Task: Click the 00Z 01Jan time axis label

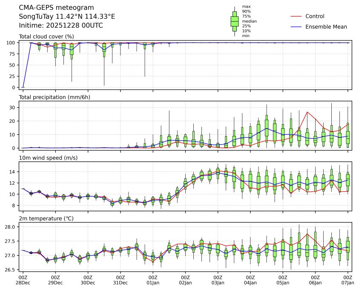Action: pyautogui.click(x=153, y=280)
